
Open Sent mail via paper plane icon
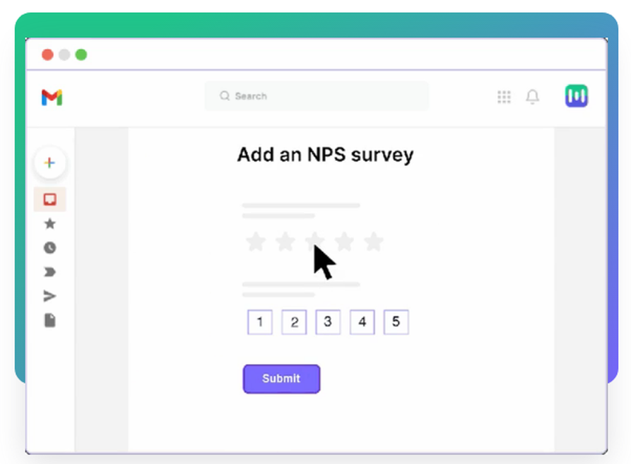tap(49, 296)
